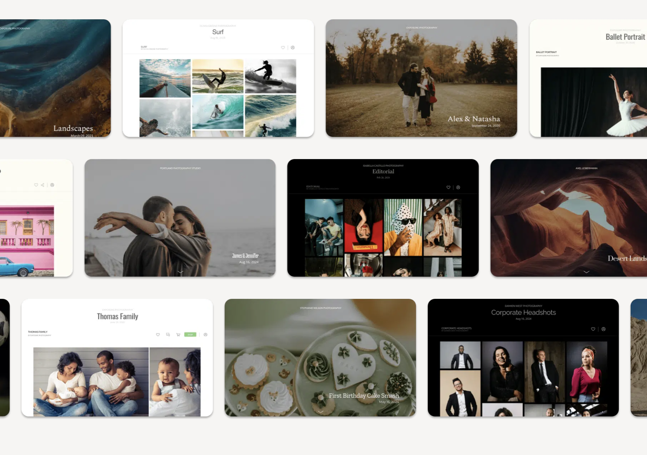The image size is (647, 455).
Task: Click the Surf gallery title
Action: coord(218,32)
